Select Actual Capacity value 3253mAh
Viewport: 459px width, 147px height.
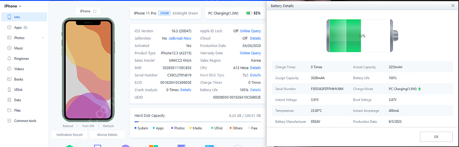pos(396,67)
